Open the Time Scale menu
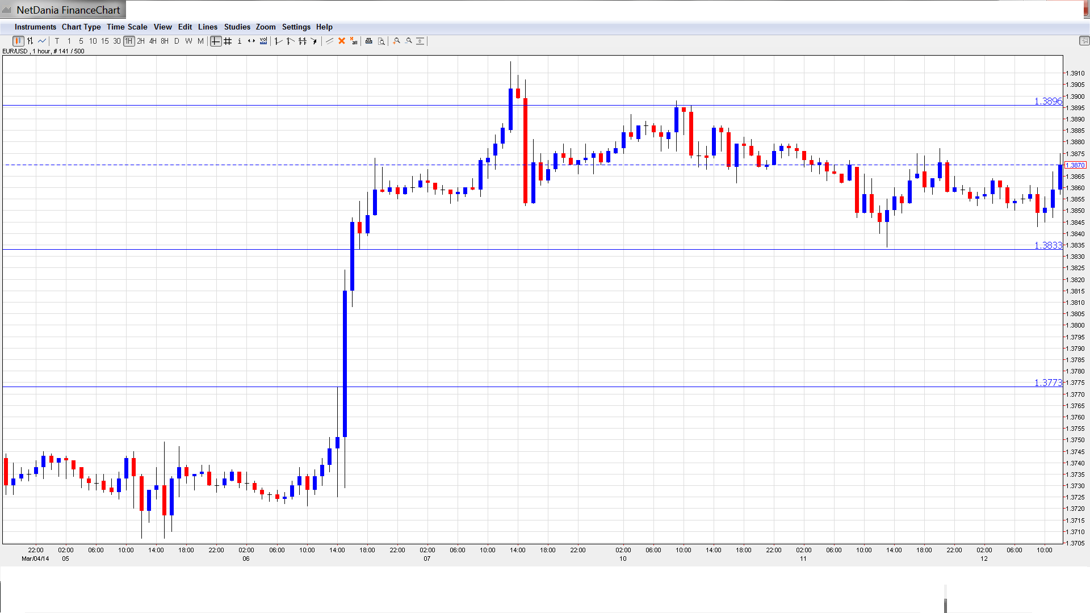 point(127,27)
